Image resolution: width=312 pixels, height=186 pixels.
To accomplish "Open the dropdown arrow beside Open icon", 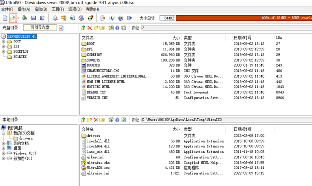I will tap(18, 18).
